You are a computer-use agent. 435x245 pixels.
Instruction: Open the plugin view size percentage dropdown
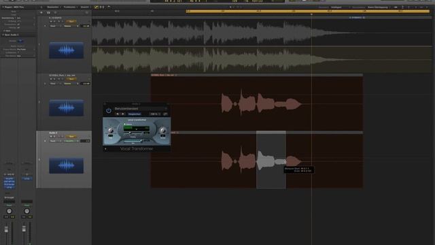click(155, 114)
